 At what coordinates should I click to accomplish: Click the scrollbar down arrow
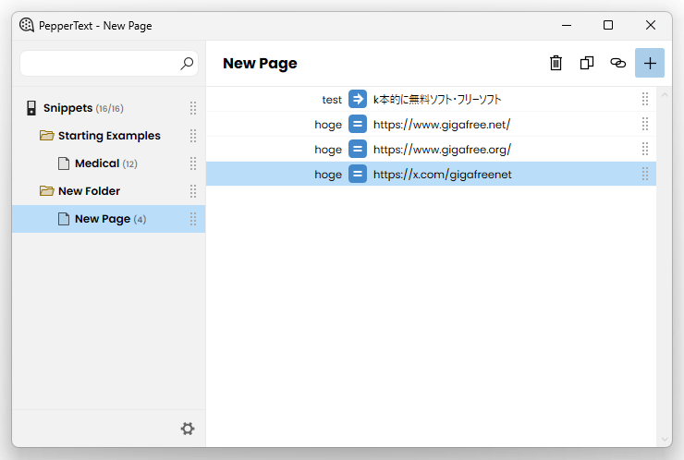(x=665, y=440)
